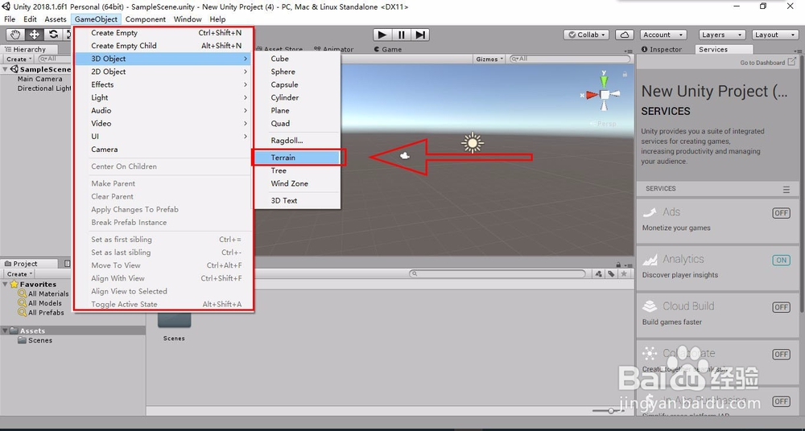The height and width of the screenshot is (431, 805).
Task: Click the Play button
Action: tap(382, 35)
